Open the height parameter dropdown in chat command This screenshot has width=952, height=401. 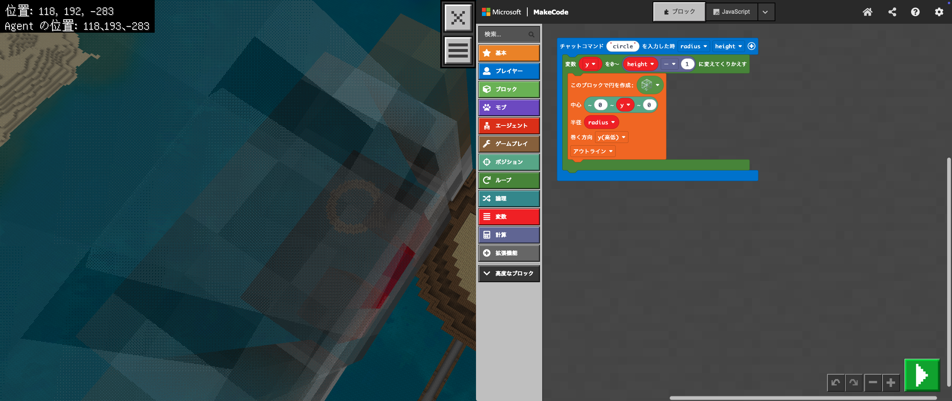tap(728, 46)
